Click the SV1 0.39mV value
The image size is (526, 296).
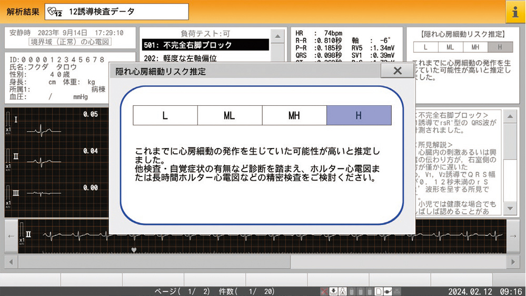[373, 55]
